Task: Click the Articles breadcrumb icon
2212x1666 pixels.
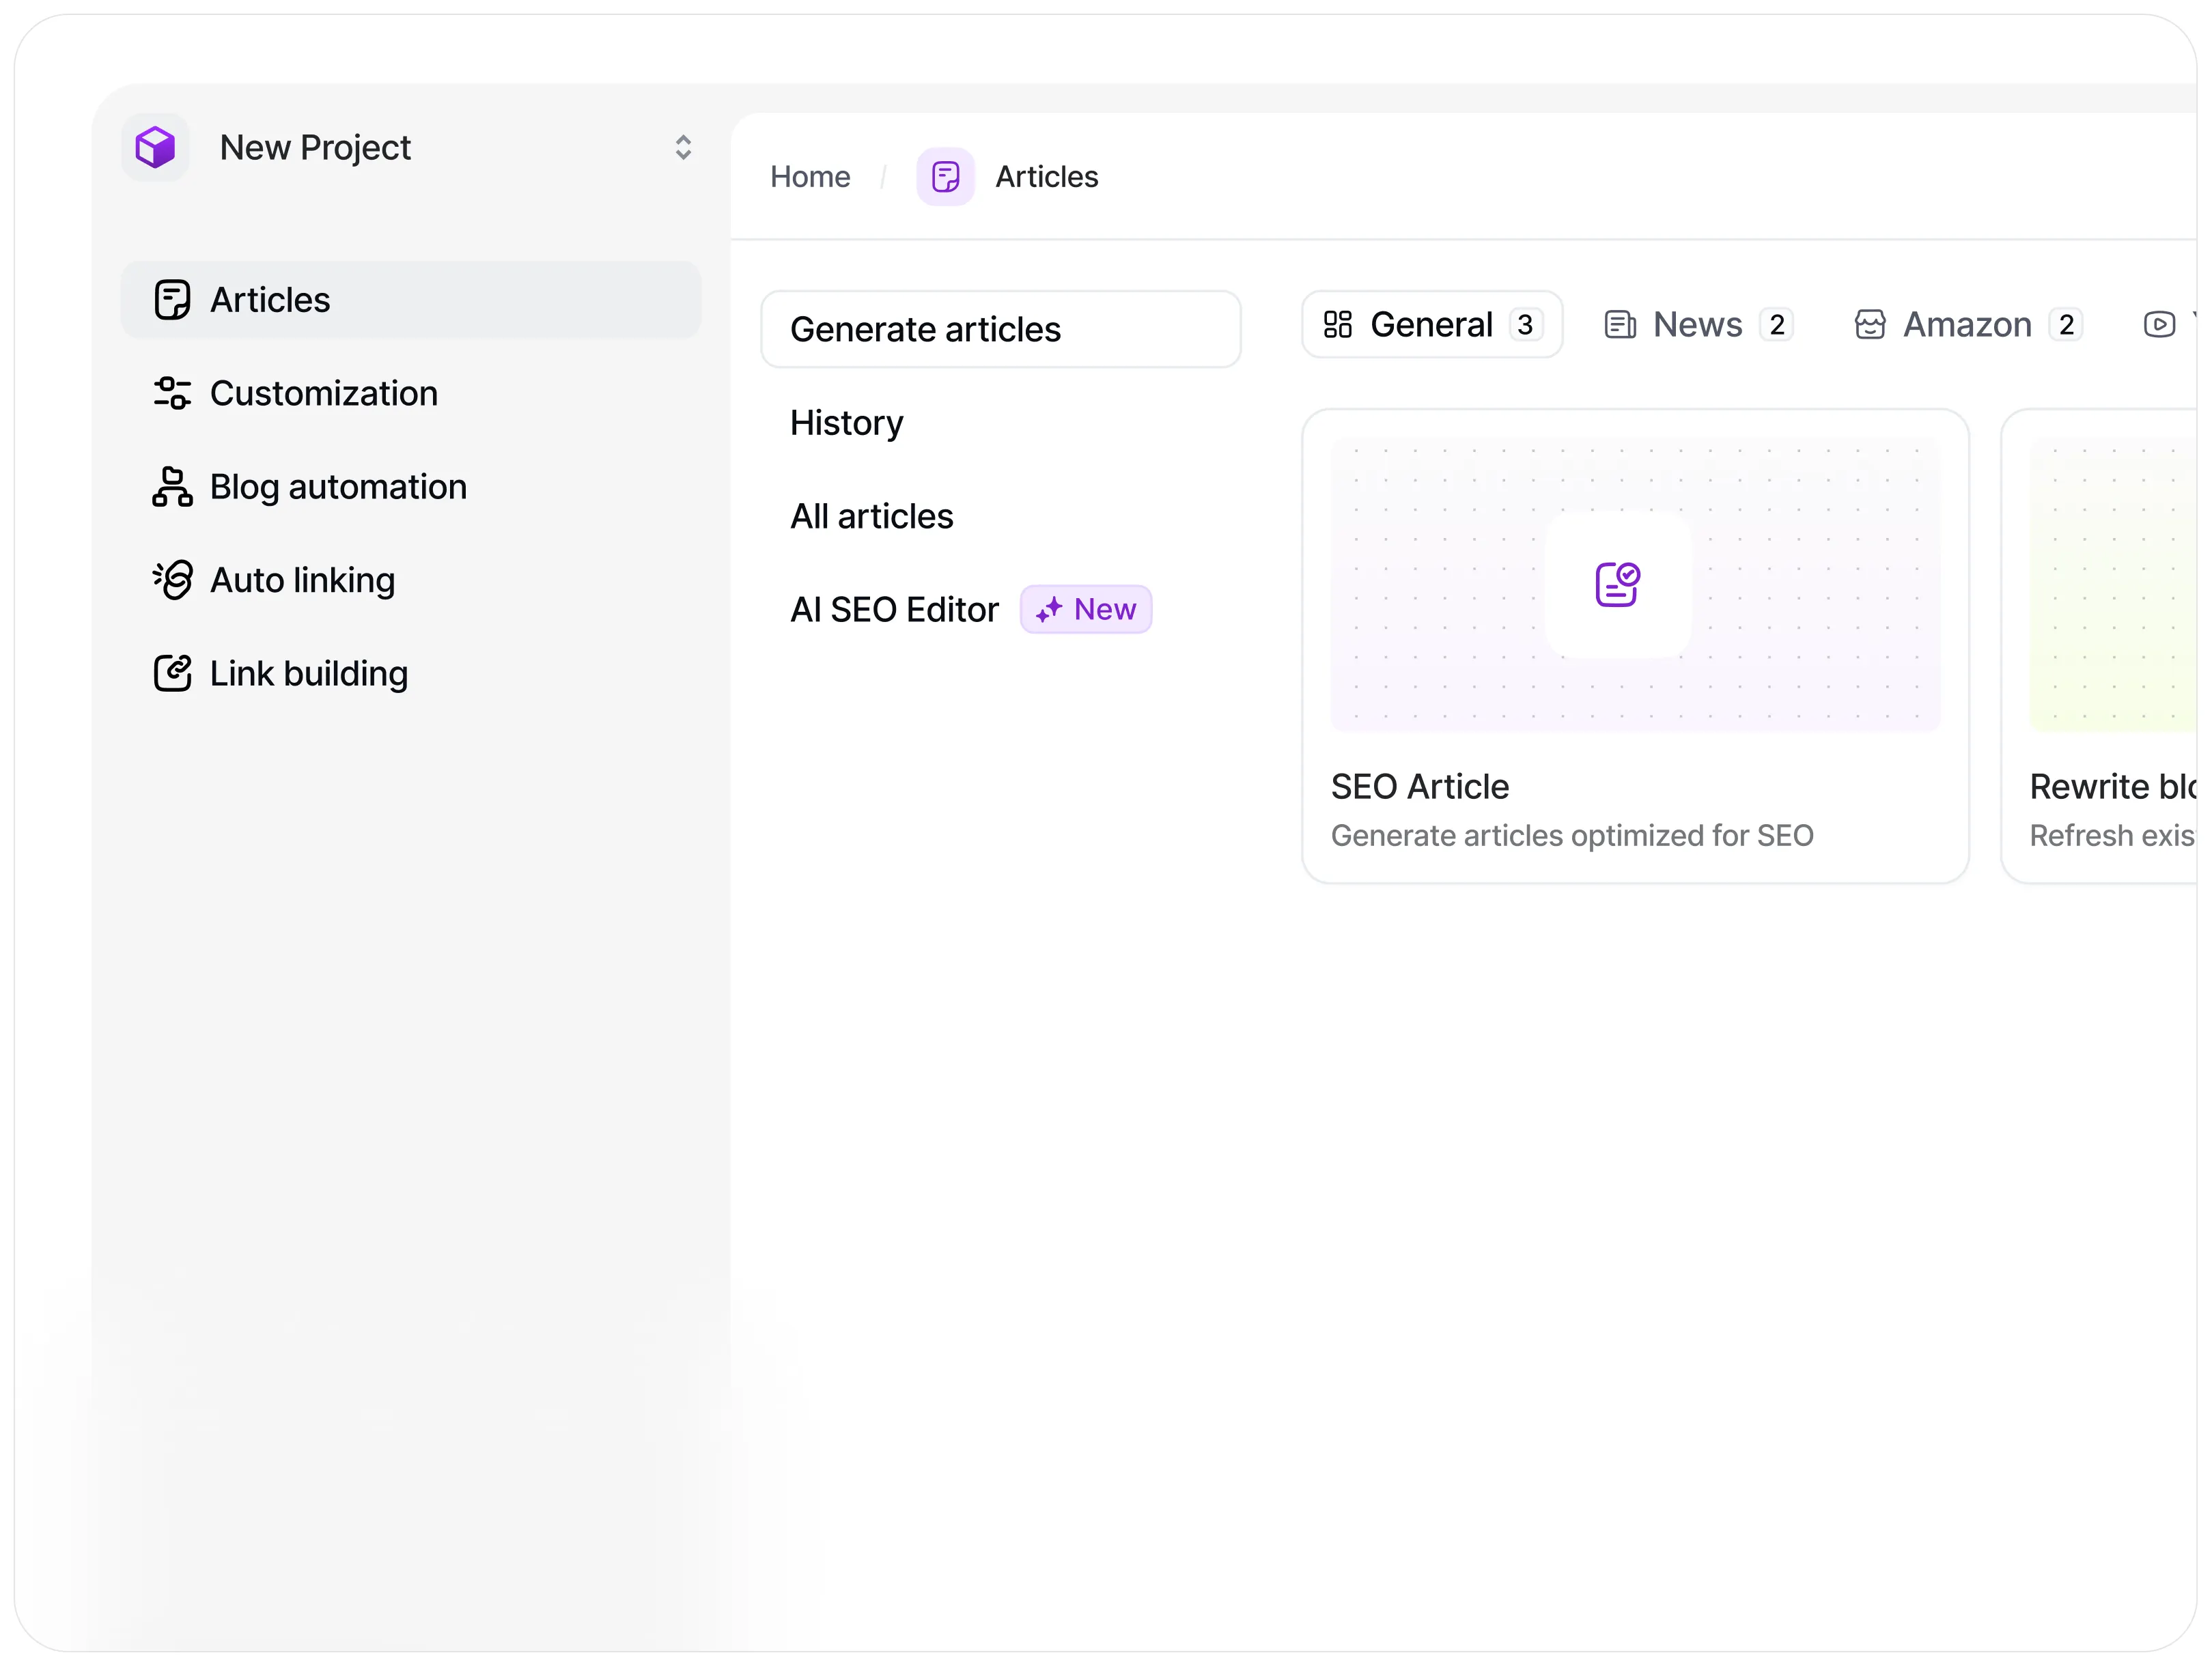Action: pos(945,177)
